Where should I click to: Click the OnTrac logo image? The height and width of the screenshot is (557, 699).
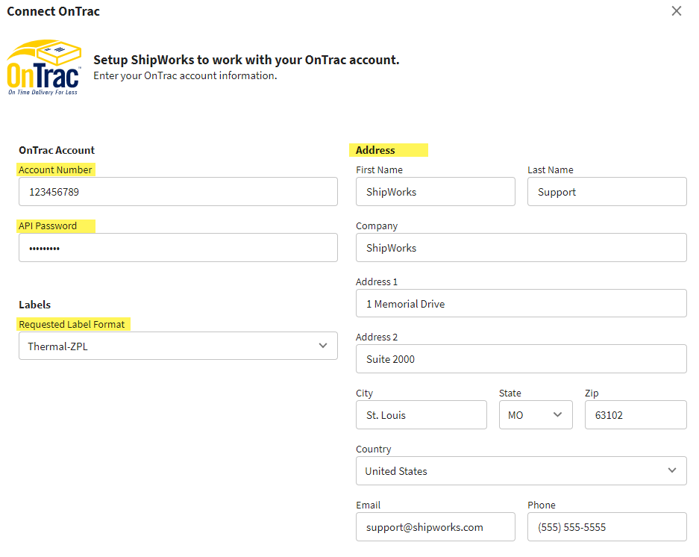click(44, 67)
